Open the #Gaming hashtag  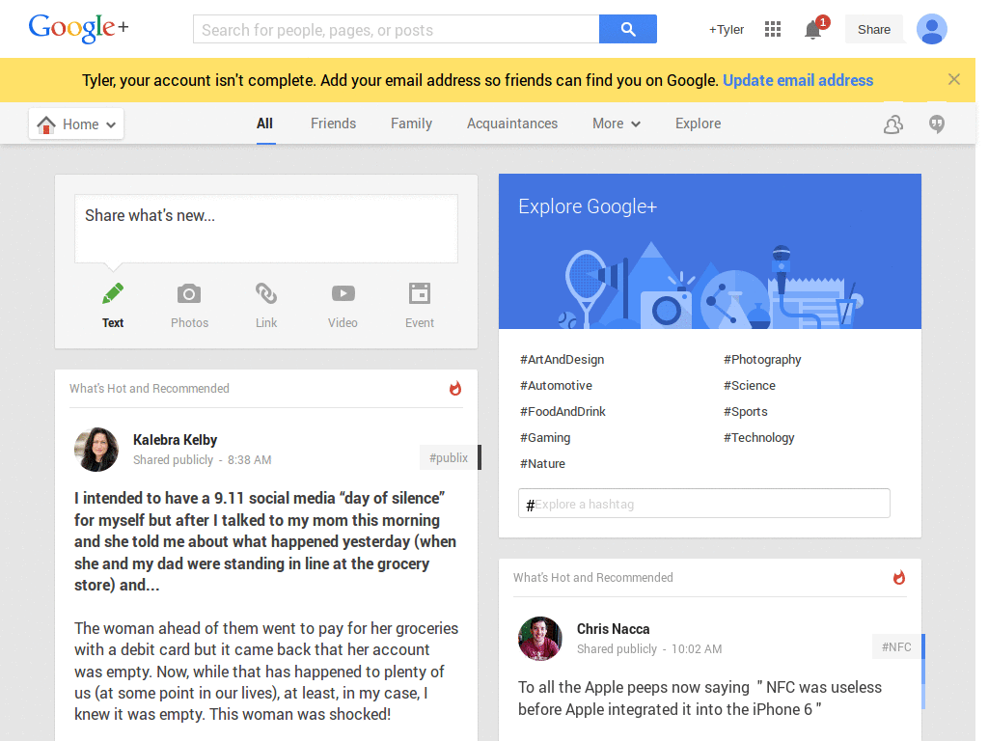pyautogui.click(x=545, y=437)
